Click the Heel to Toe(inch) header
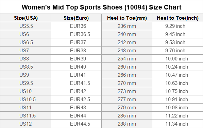Screen dimensions: 203x128 coord(177,18)
